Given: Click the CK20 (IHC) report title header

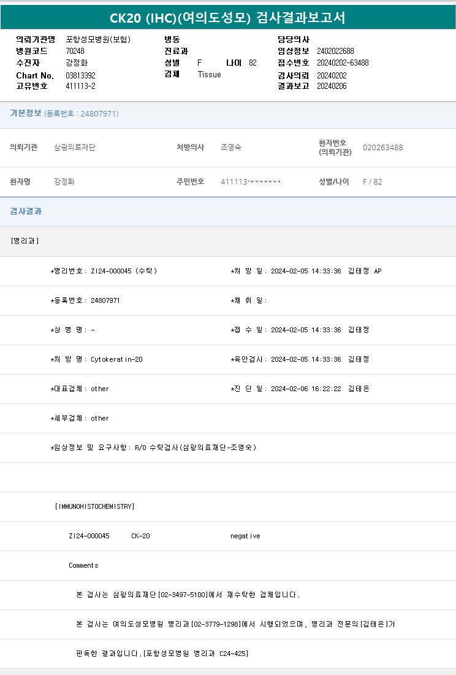Looking at the screenshot, I should point(227,18).
